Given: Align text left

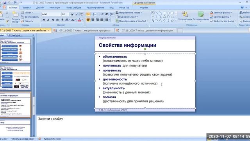Looking at the screenshot, I should pyautogui.click(x=88, y=20).
